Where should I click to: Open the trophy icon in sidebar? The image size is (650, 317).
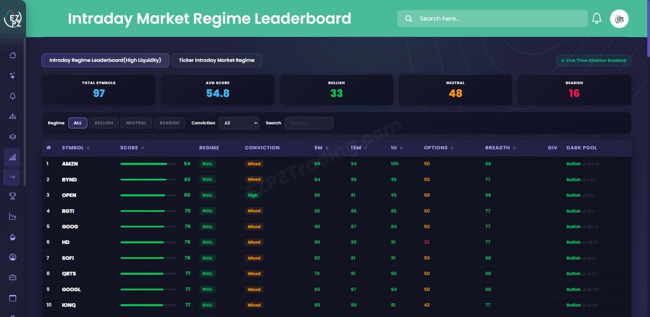[x=12, y=196]
